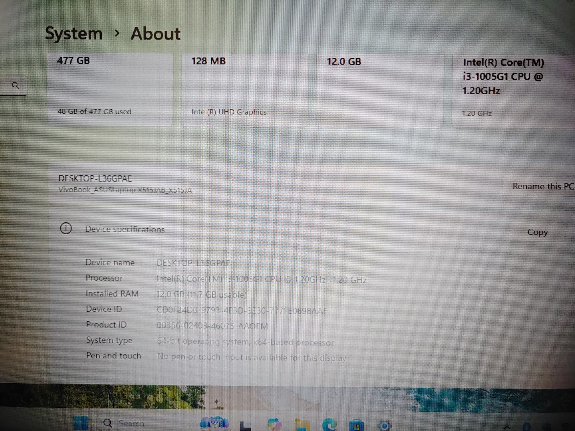Click the storage usage progress bar
575x431 pixels.
tap(110, 103)
